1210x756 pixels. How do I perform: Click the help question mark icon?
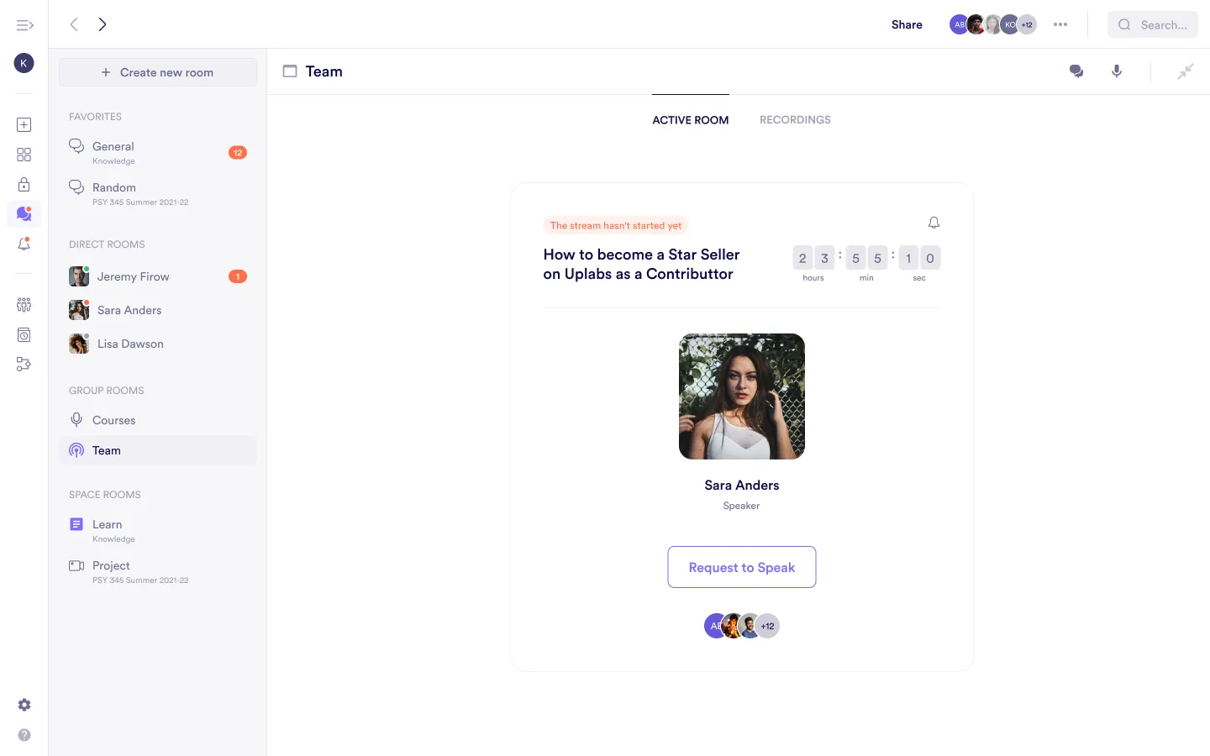(x=24, y=735)
